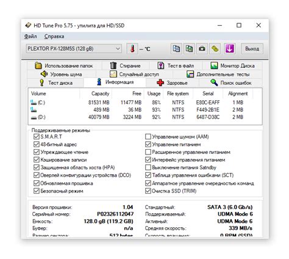Toggle Очистка SSD (TRIM) checkbox
This screenshot has width=289, height=259.
148,191
